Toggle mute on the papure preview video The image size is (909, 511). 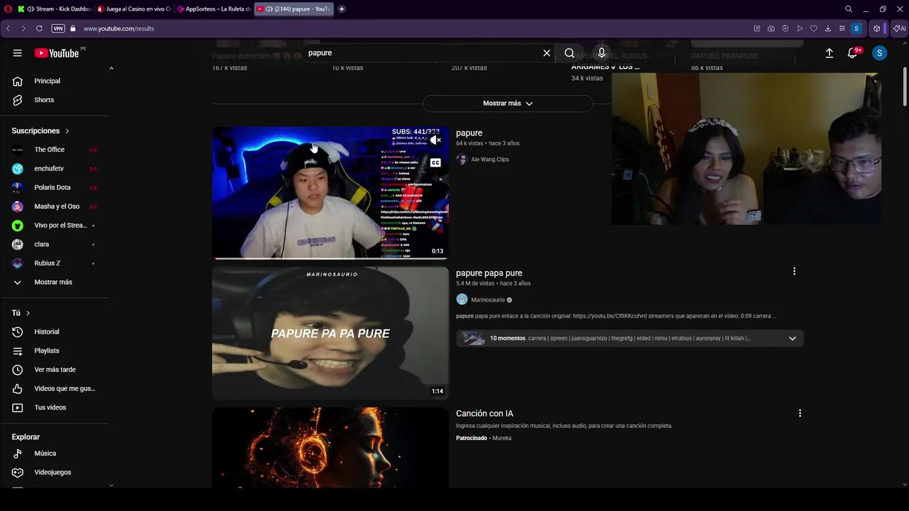(436, 140)
